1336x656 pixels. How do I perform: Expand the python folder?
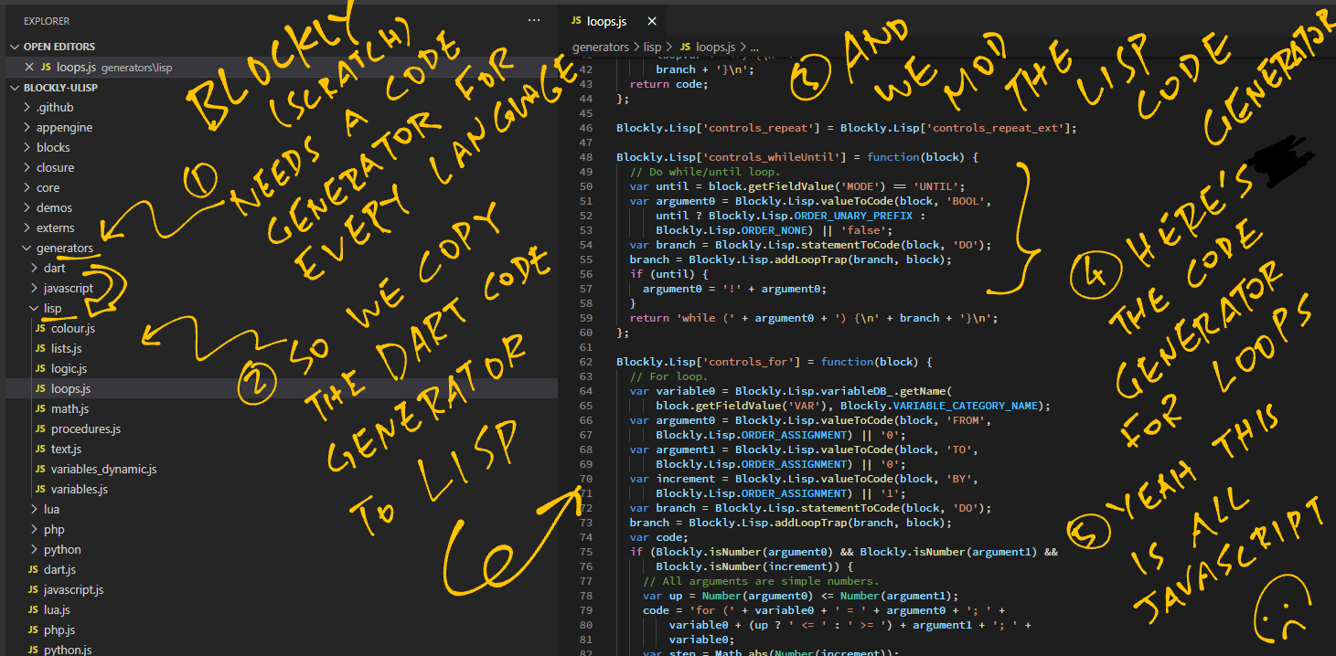pos(61,549)
